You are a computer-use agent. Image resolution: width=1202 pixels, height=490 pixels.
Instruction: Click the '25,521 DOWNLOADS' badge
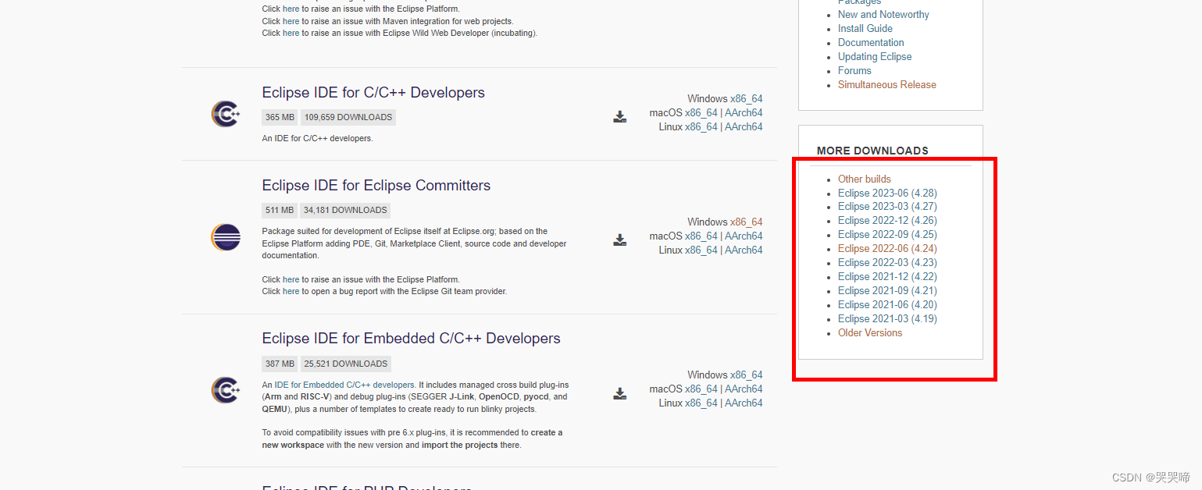(x=345, y=364)
